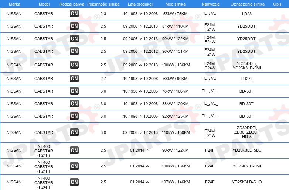Click the Oznaczenie silnika column header
Viewport: 289px width, 190px height.
(248, 4)
